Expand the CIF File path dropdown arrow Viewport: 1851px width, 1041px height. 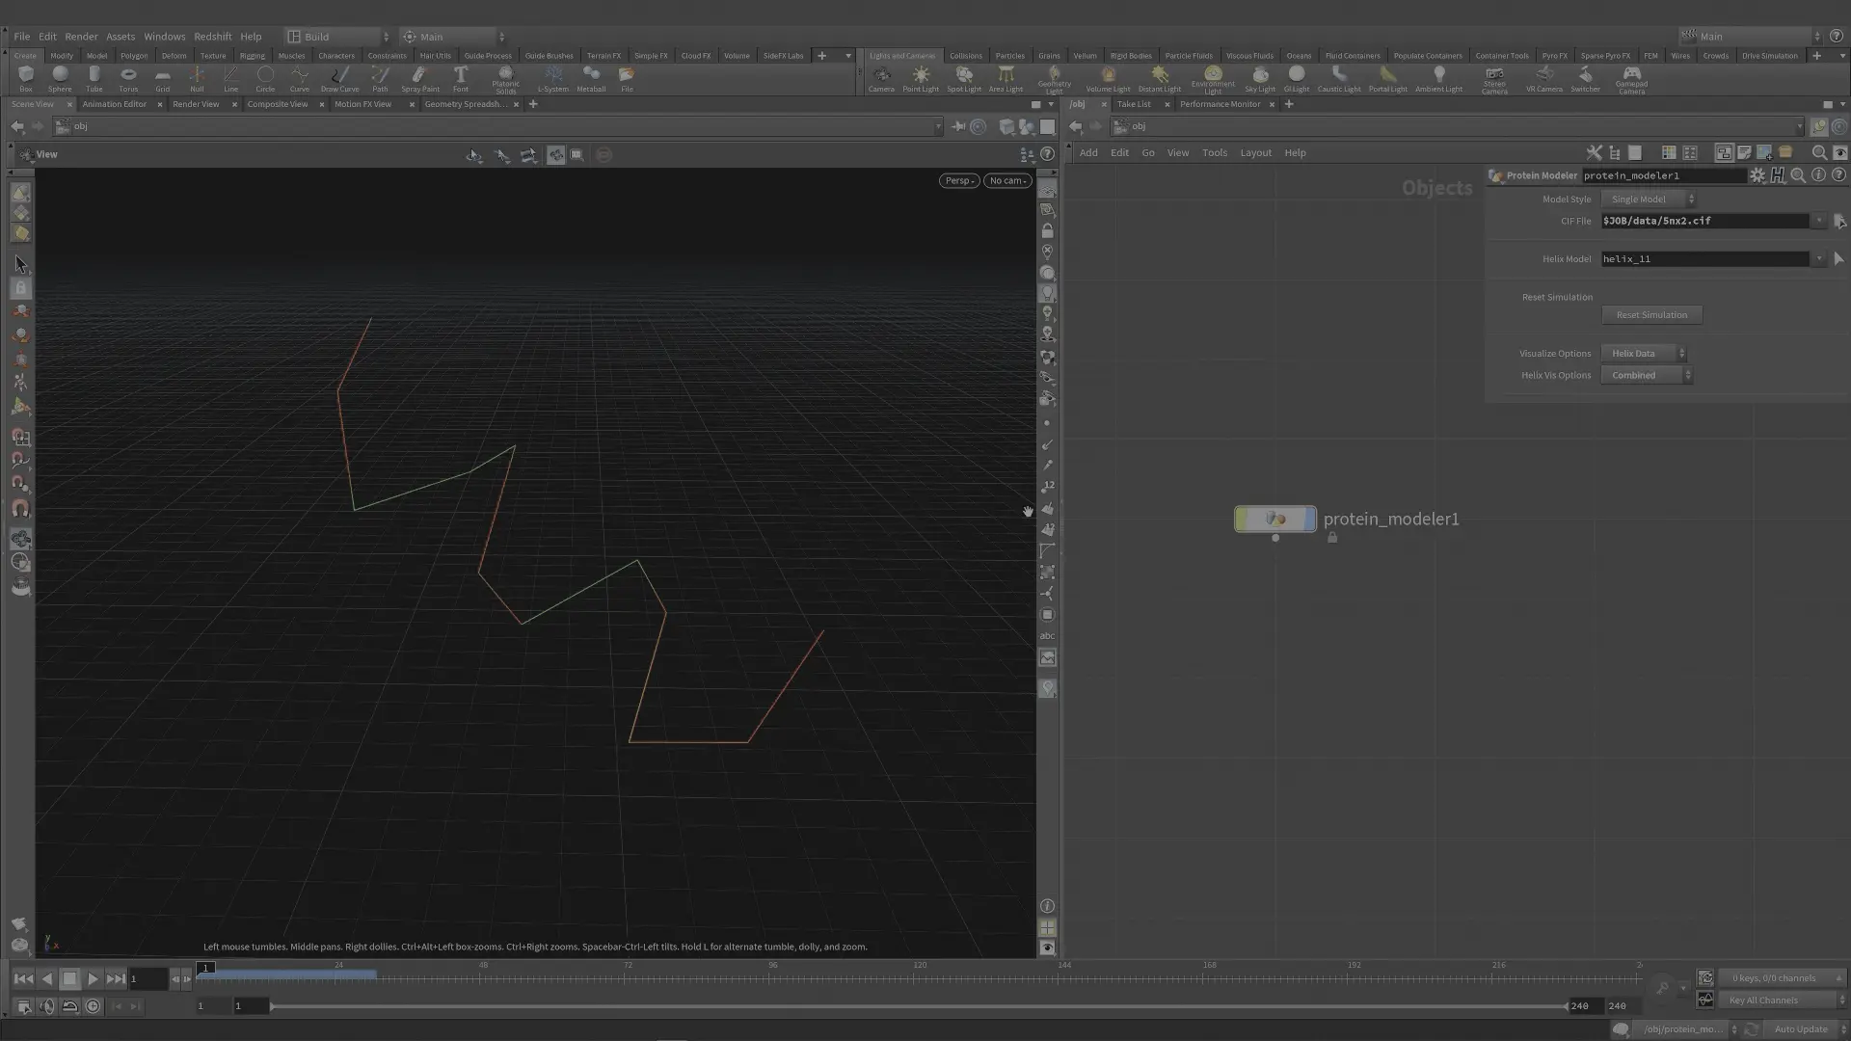pos(1819,221)
